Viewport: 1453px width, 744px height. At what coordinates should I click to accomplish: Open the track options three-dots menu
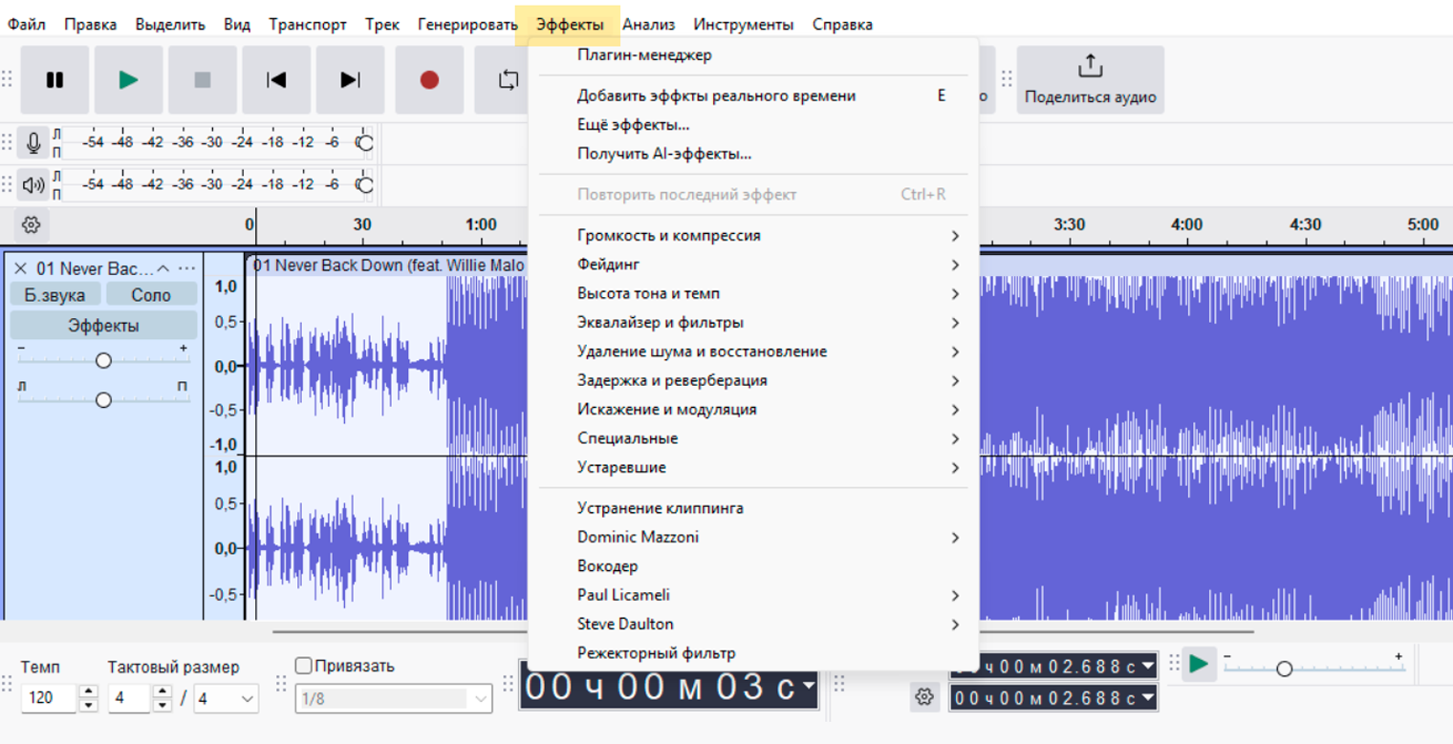point(186,268)
